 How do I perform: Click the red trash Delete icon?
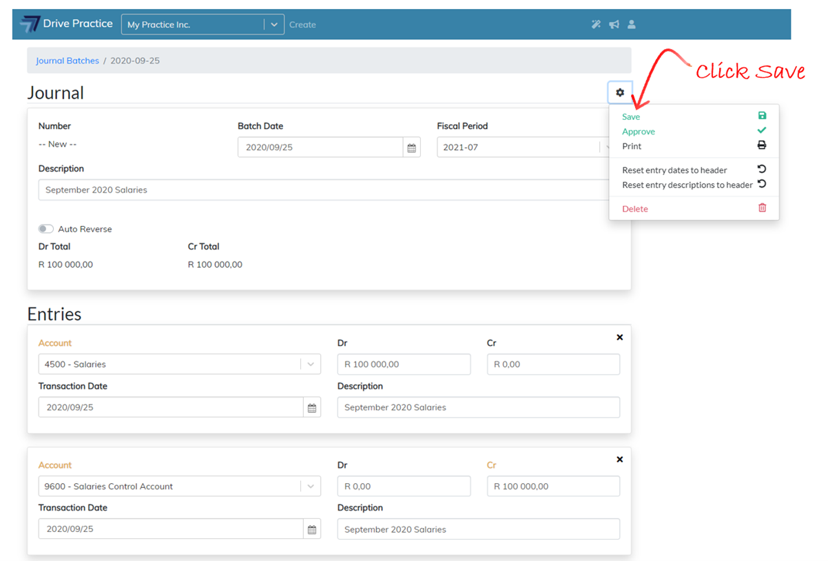(x=762, y=207)
